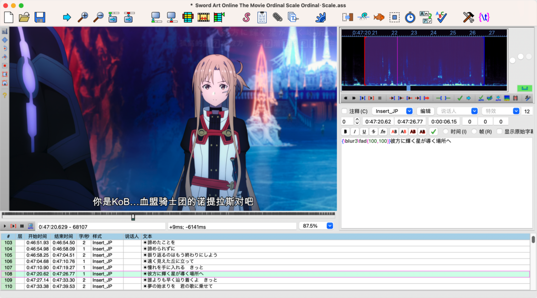Choose the primary color
The height and width of the screenshot is (298, 537).
(394, 131)
